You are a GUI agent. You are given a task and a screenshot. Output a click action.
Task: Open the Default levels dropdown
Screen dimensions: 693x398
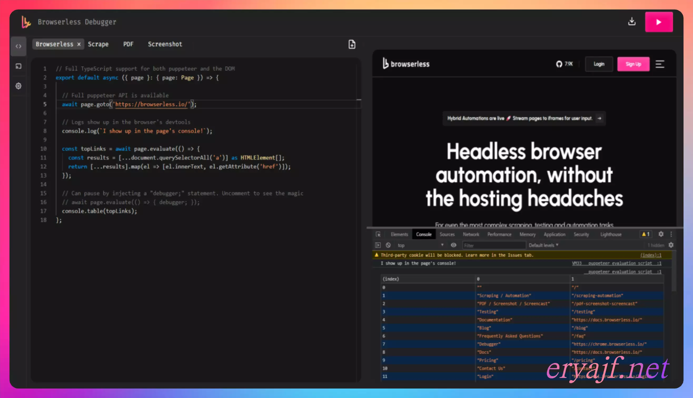tap(543, 245)
